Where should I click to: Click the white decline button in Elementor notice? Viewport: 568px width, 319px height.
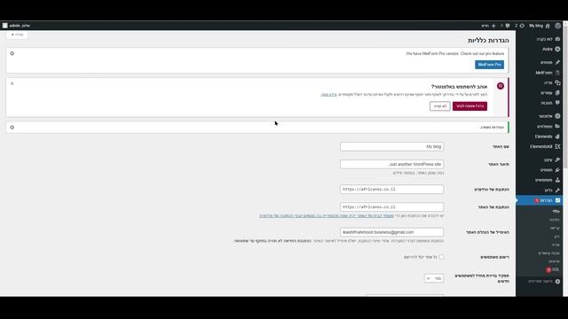[x=440, y=106]
